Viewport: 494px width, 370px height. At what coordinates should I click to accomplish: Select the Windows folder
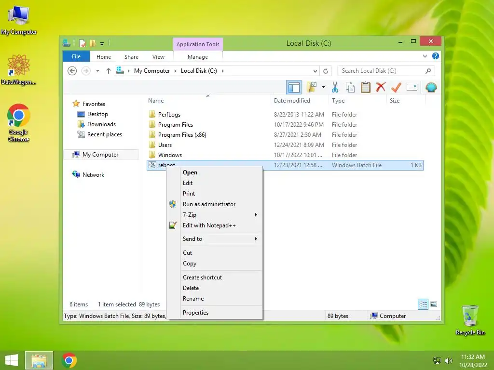click(x=165, y=155)
